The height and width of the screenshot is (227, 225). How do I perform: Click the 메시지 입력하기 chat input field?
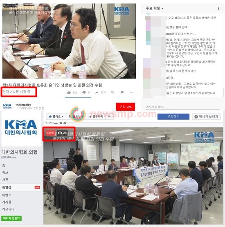click(x=182, y=107)
